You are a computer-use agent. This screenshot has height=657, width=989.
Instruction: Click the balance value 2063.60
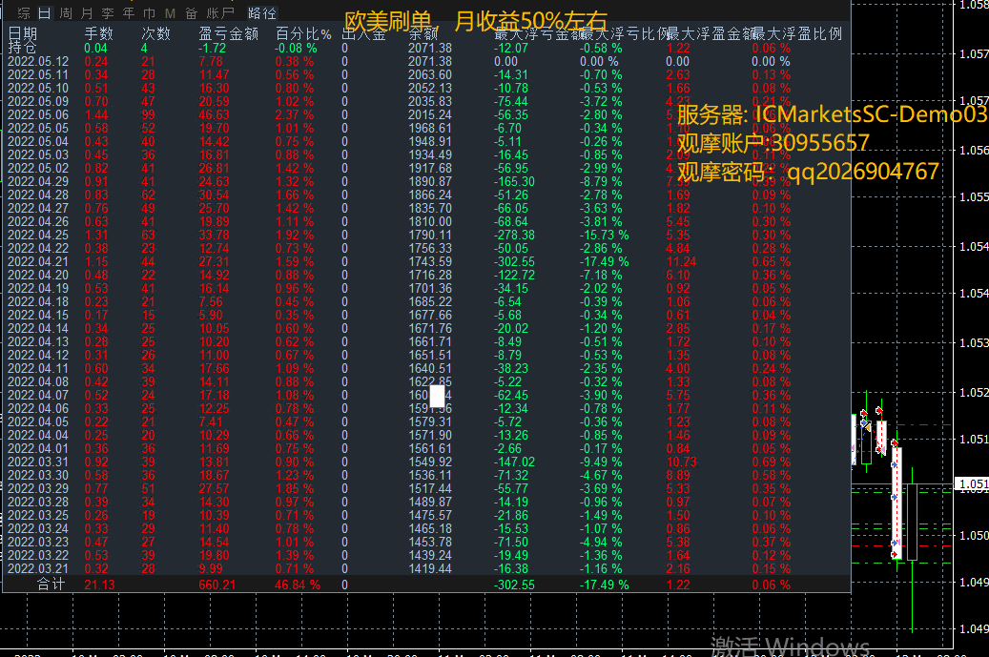(x=429, y=75)
